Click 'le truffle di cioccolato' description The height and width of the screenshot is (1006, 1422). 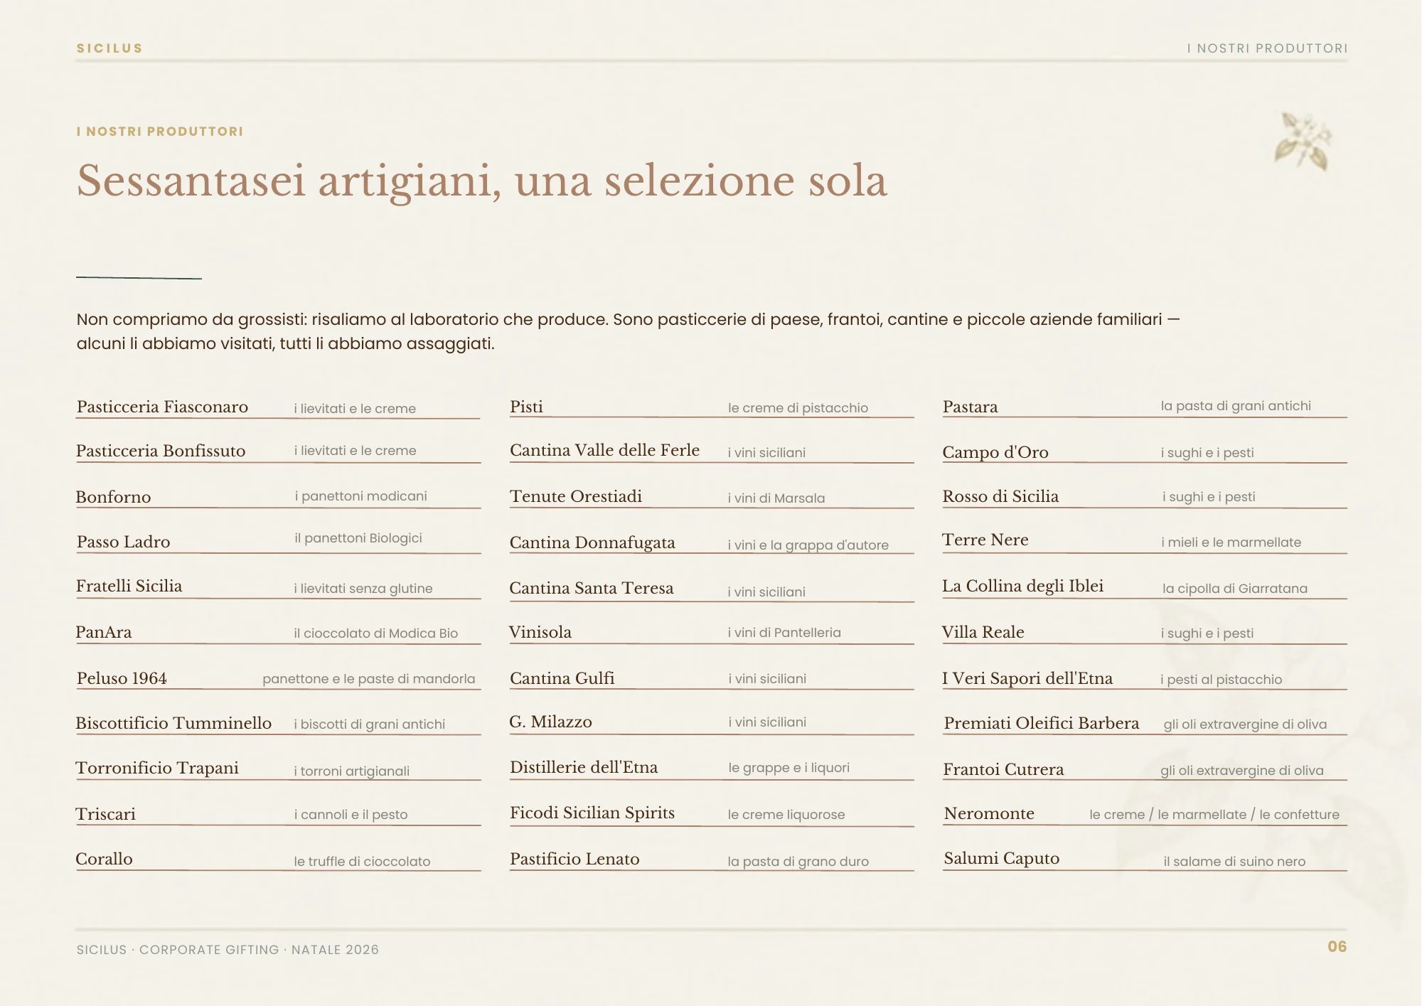[362, 862]
